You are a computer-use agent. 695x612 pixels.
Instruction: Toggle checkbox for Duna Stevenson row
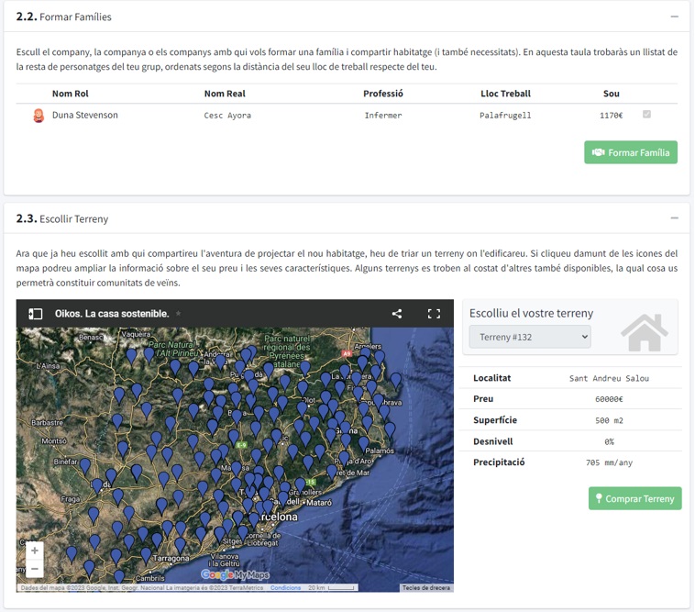(646, 115)
